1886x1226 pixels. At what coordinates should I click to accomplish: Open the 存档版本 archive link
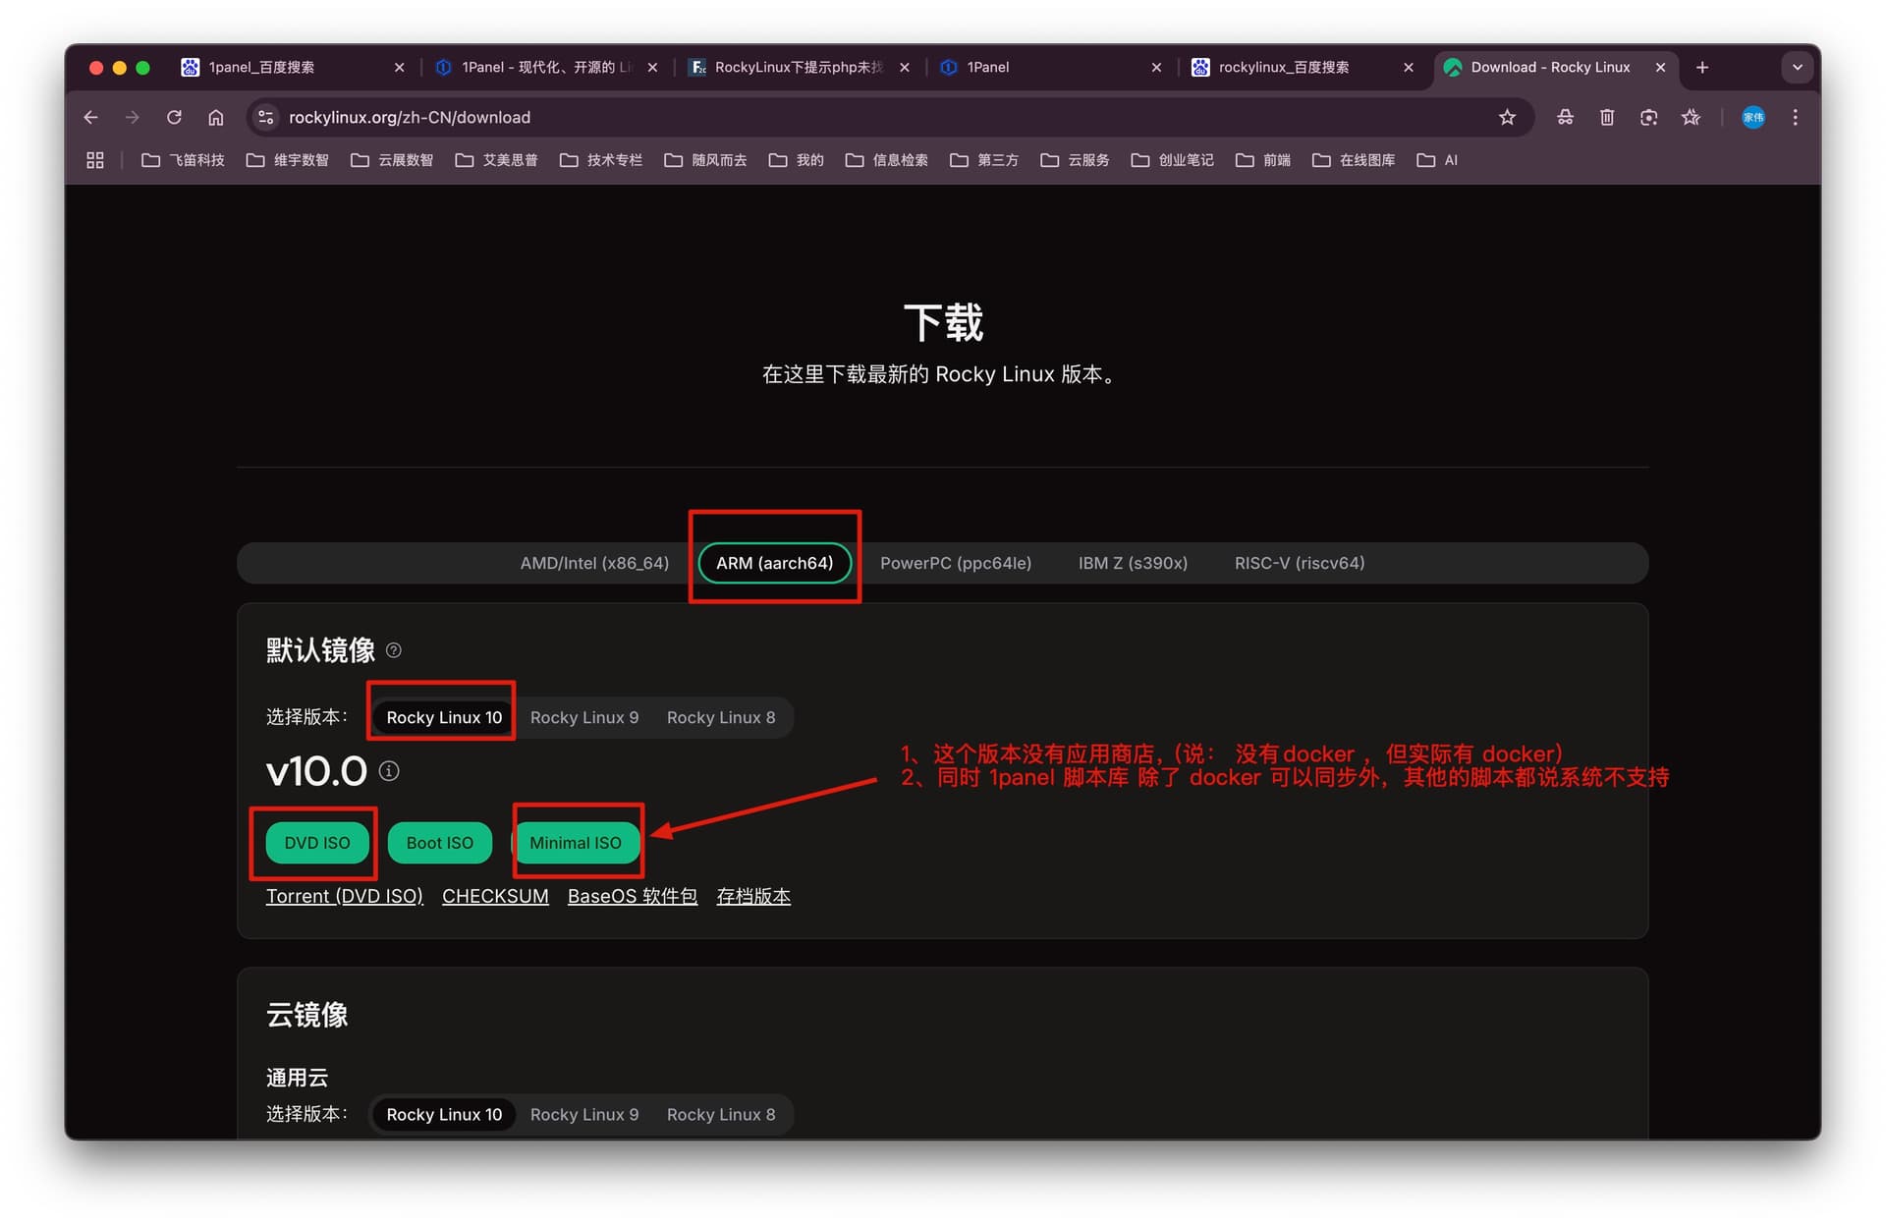(x=753, y=896)
